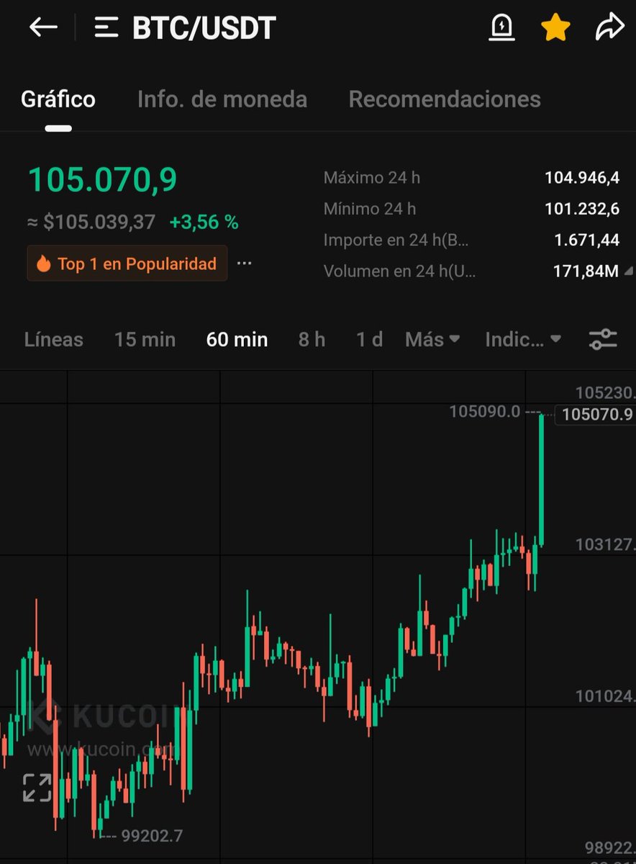This screenshot has height=864, width=636.
Task: Switch to the 8 h interval
Action: (x=312, y=340)
